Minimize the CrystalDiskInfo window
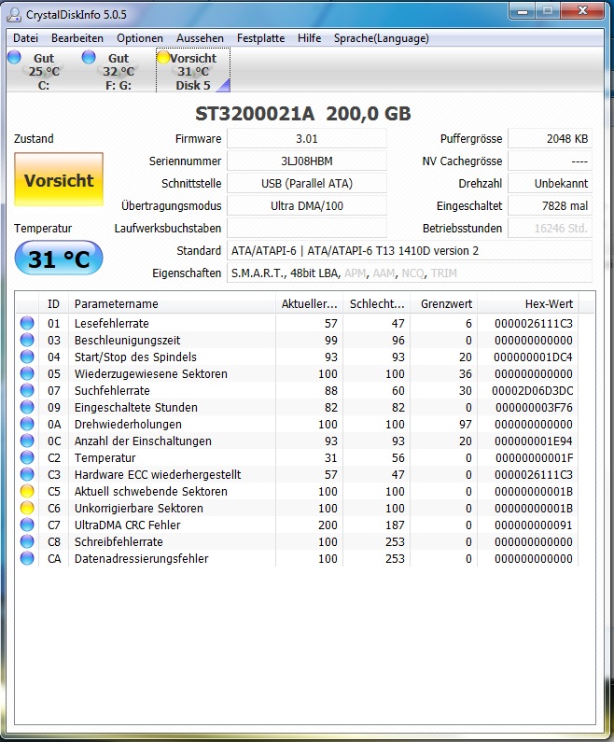 (523, 11)
